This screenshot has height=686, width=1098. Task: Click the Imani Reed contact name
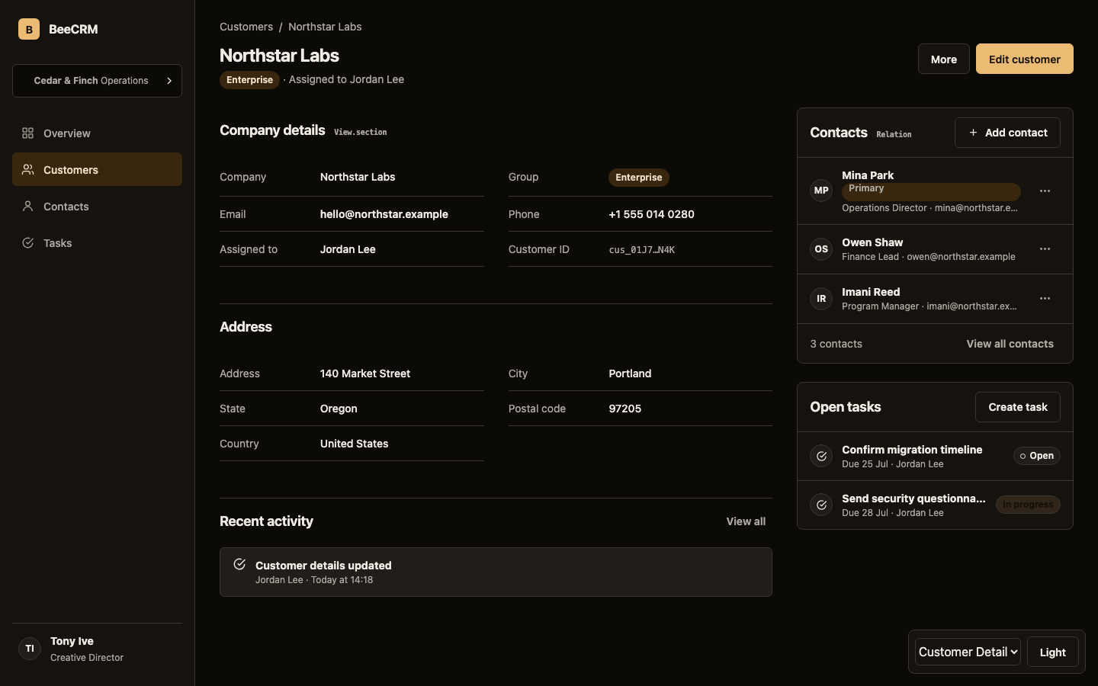click(871, 292)
